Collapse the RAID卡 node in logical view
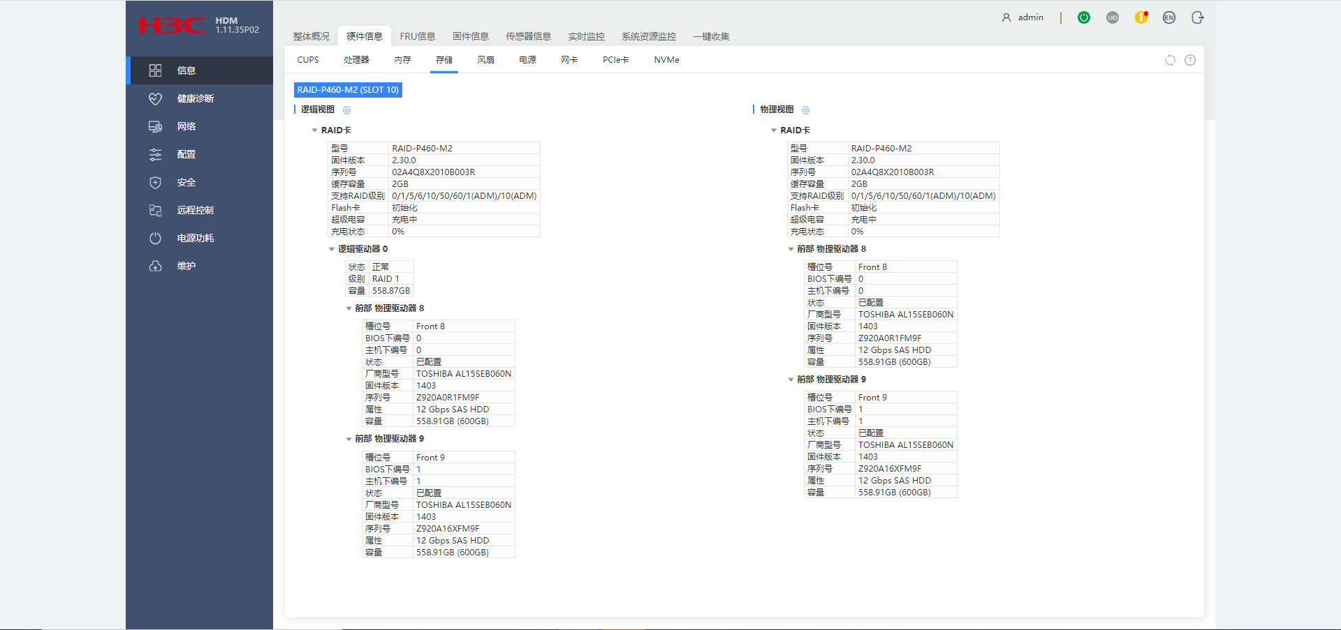 315,130
